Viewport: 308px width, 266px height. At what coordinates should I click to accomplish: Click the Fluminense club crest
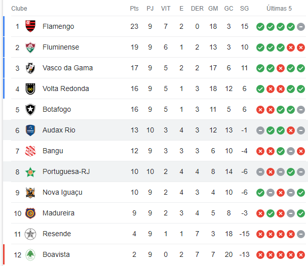coord(30,47)
